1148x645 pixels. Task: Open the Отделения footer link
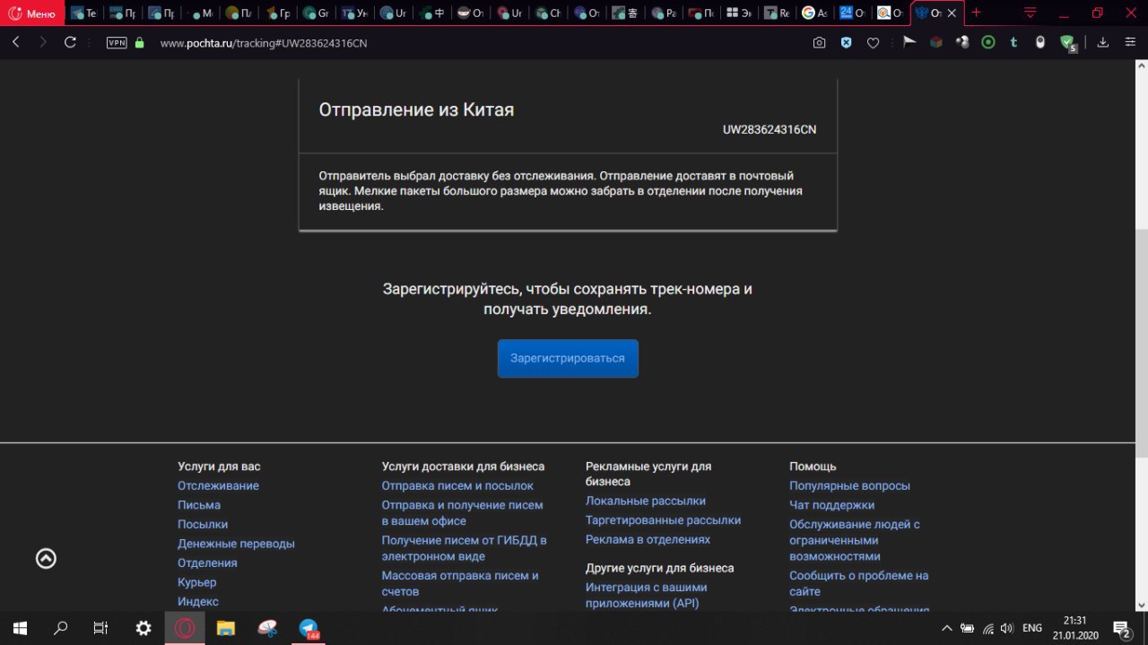pos(207,562)
